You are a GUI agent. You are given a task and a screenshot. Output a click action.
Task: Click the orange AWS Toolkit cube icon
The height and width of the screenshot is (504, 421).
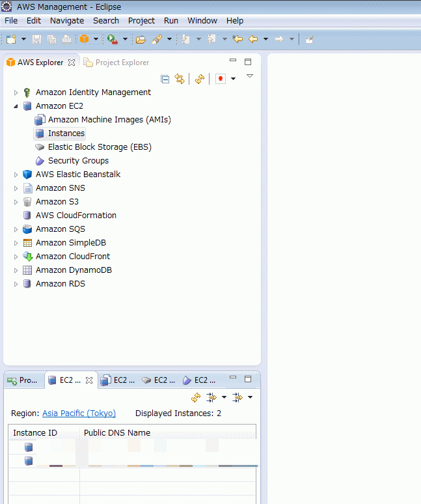point(84,39)
